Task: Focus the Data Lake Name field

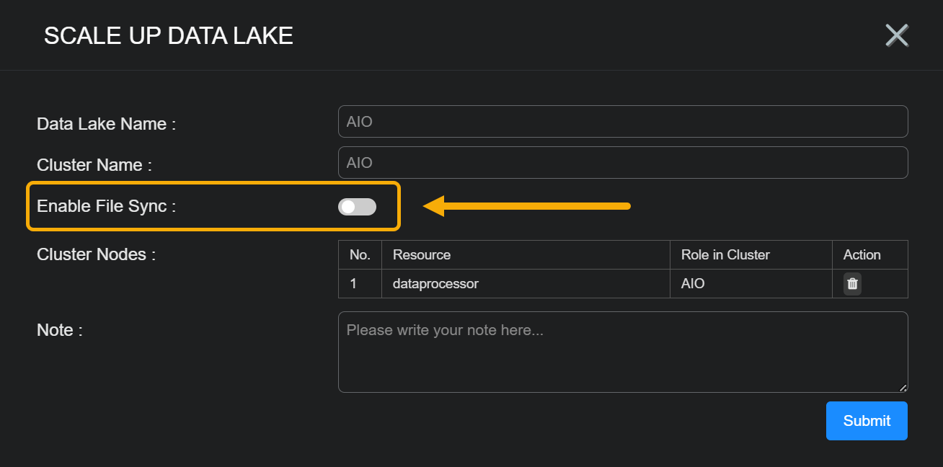Action: point(622,122)
